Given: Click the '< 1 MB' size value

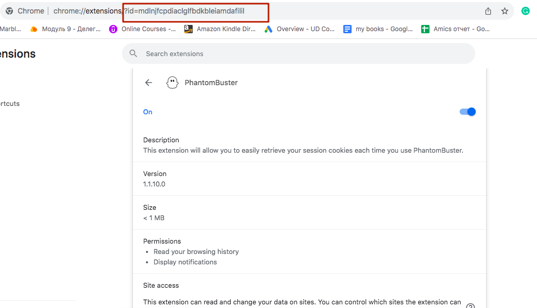Looking at the screenshot, I should 154,218.
